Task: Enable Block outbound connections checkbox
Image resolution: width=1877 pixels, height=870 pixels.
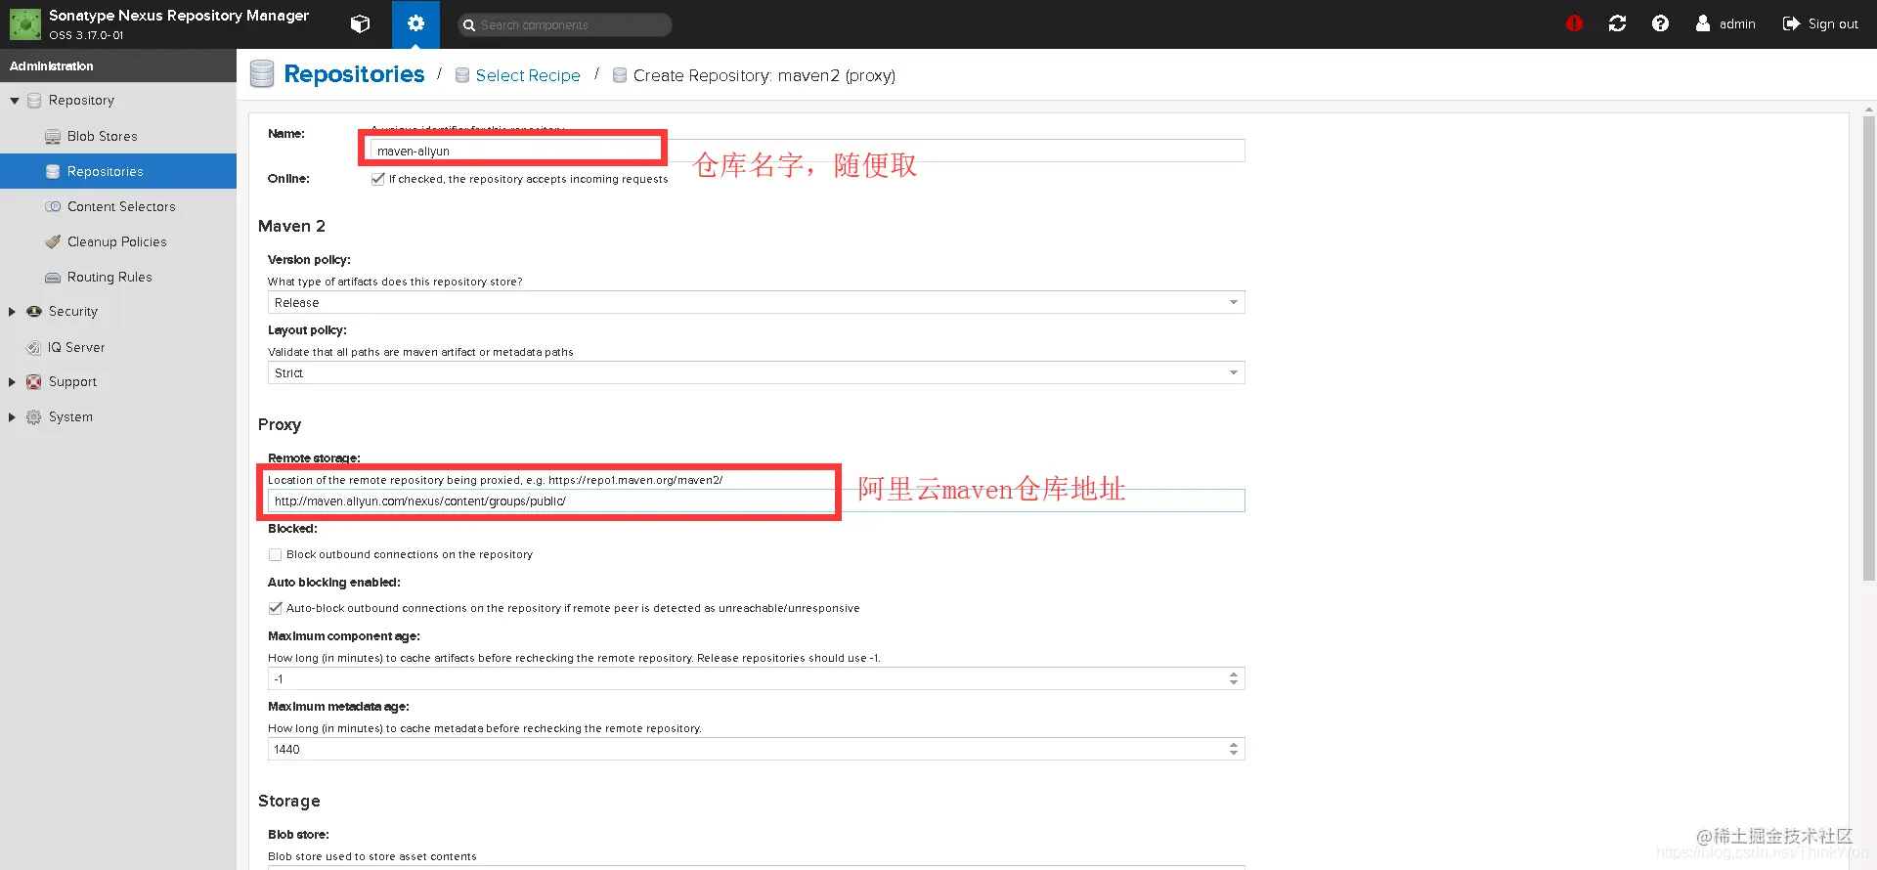Action: pos(276,554)
